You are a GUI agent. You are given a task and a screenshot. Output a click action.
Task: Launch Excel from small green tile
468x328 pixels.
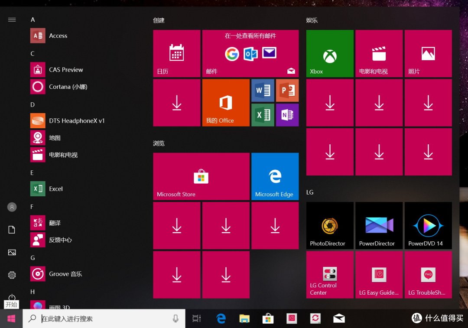click(263, 115)
